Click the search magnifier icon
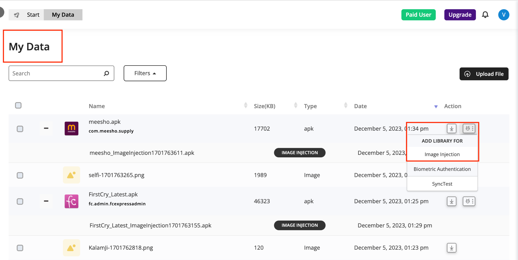Image resolution: width=518 pixels, height=260 pixels. (x=106, y=73)
